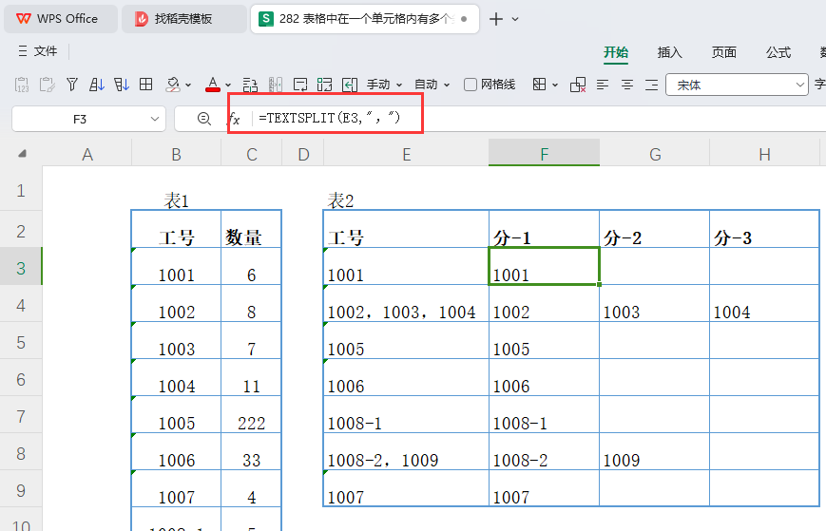Select cell F7 containing 1008-1
This screenshot has height=531, width=826.
pyautogui.click(x=544, y=415)
